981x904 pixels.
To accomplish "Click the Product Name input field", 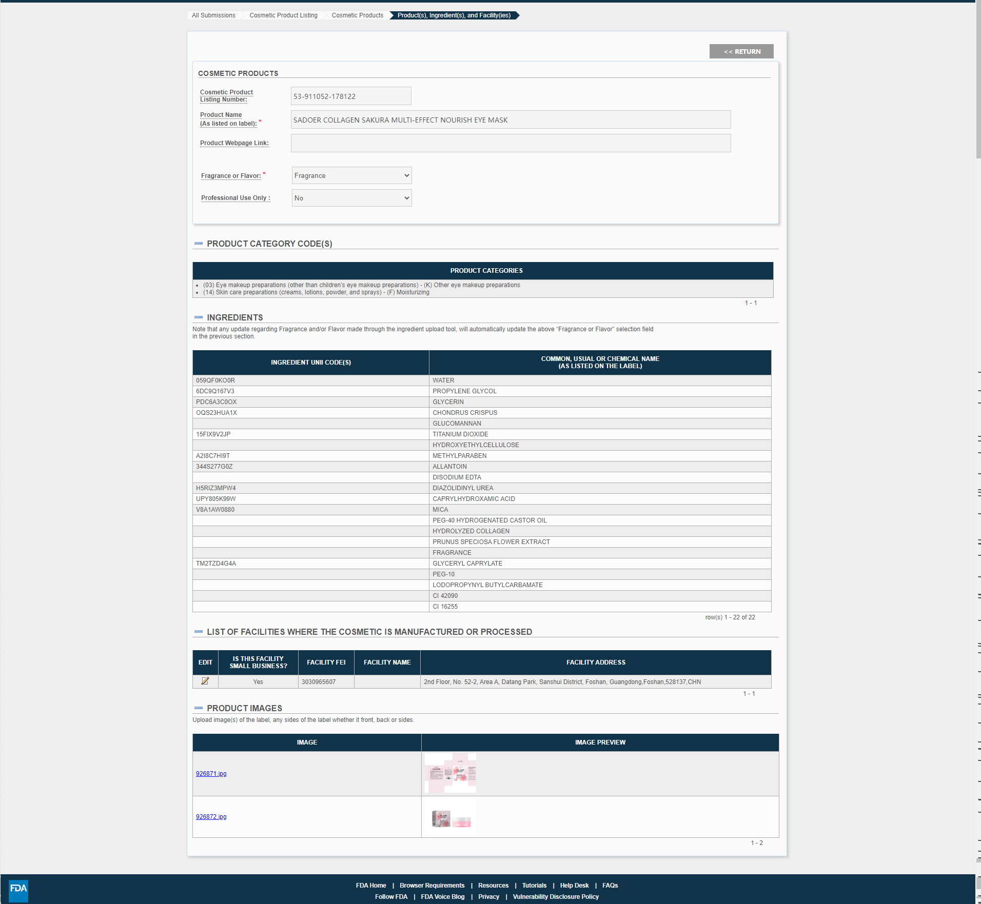I will [511, 120].
